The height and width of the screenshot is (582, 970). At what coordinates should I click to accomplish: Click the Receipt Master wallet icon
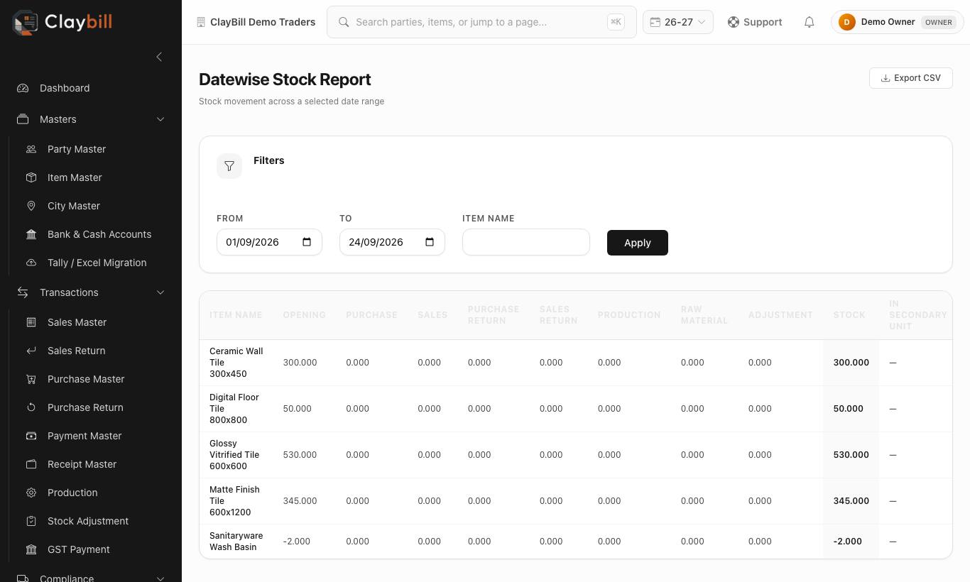pyautogui.click(x=31, y=464)
